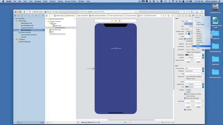The image size is (223, 125).
Task: Toggle Hidden drawing checkbox
Action: pyautogui.click(x=185, y=92)
